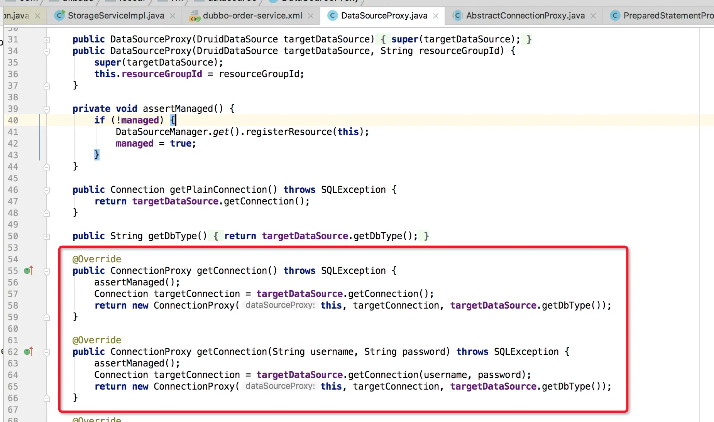Click line number 40 in the gutter

click(x=13, y=120)
